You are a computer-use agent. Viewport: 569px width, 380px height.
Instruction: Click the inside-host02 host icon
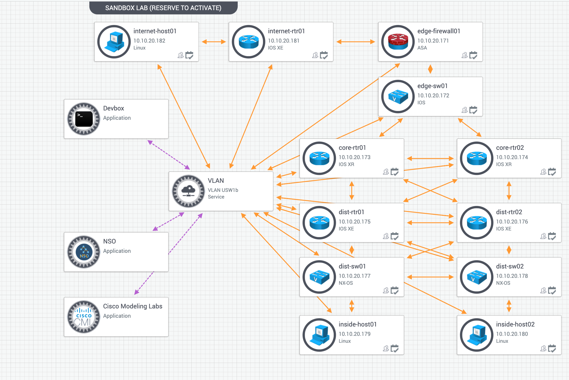[x=476, y=335]
